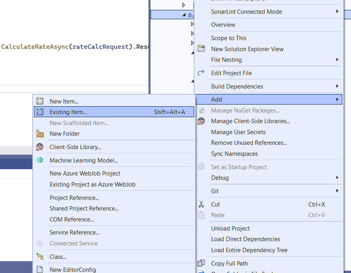Select New EditorConfig entry

click(114, 269)
